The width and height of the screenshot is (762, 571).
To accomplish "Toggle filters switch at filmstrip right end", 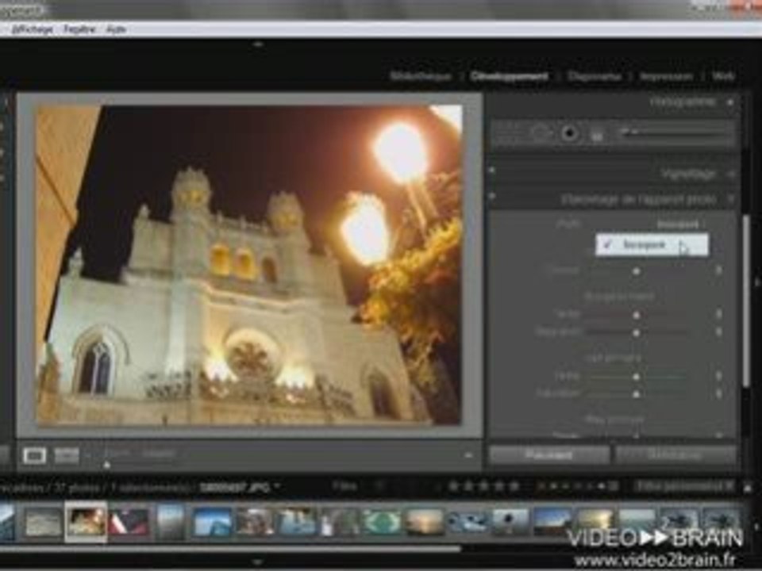I will pyautogui.click(x=749, y=487).
